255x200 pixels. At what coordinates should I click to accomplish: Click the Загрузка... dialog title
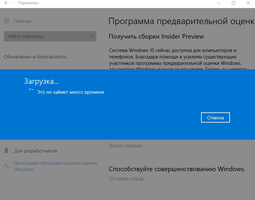(x=41, y=81)
